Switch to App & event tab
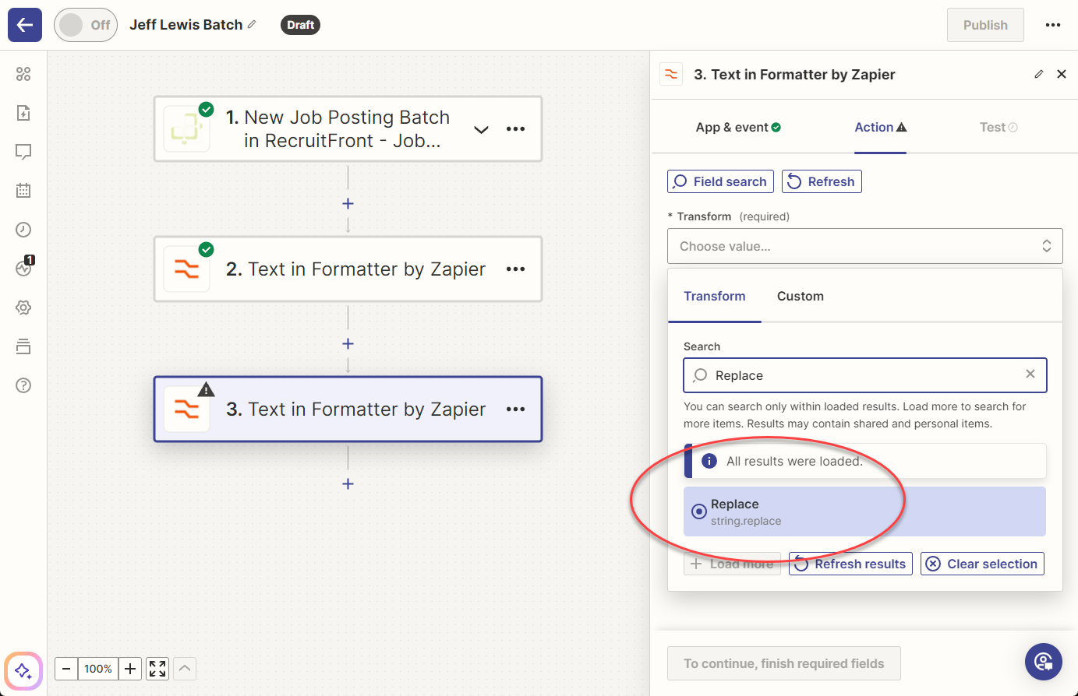The width and height of the screenshot is (1078, 696). click(738, 127)
